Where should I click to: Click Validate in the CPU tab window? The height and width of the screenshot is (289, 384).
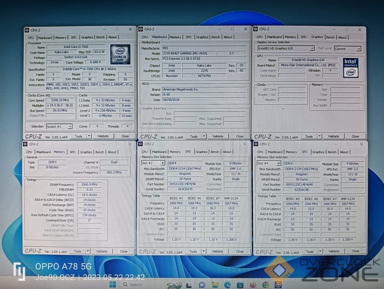click(103, 136)
